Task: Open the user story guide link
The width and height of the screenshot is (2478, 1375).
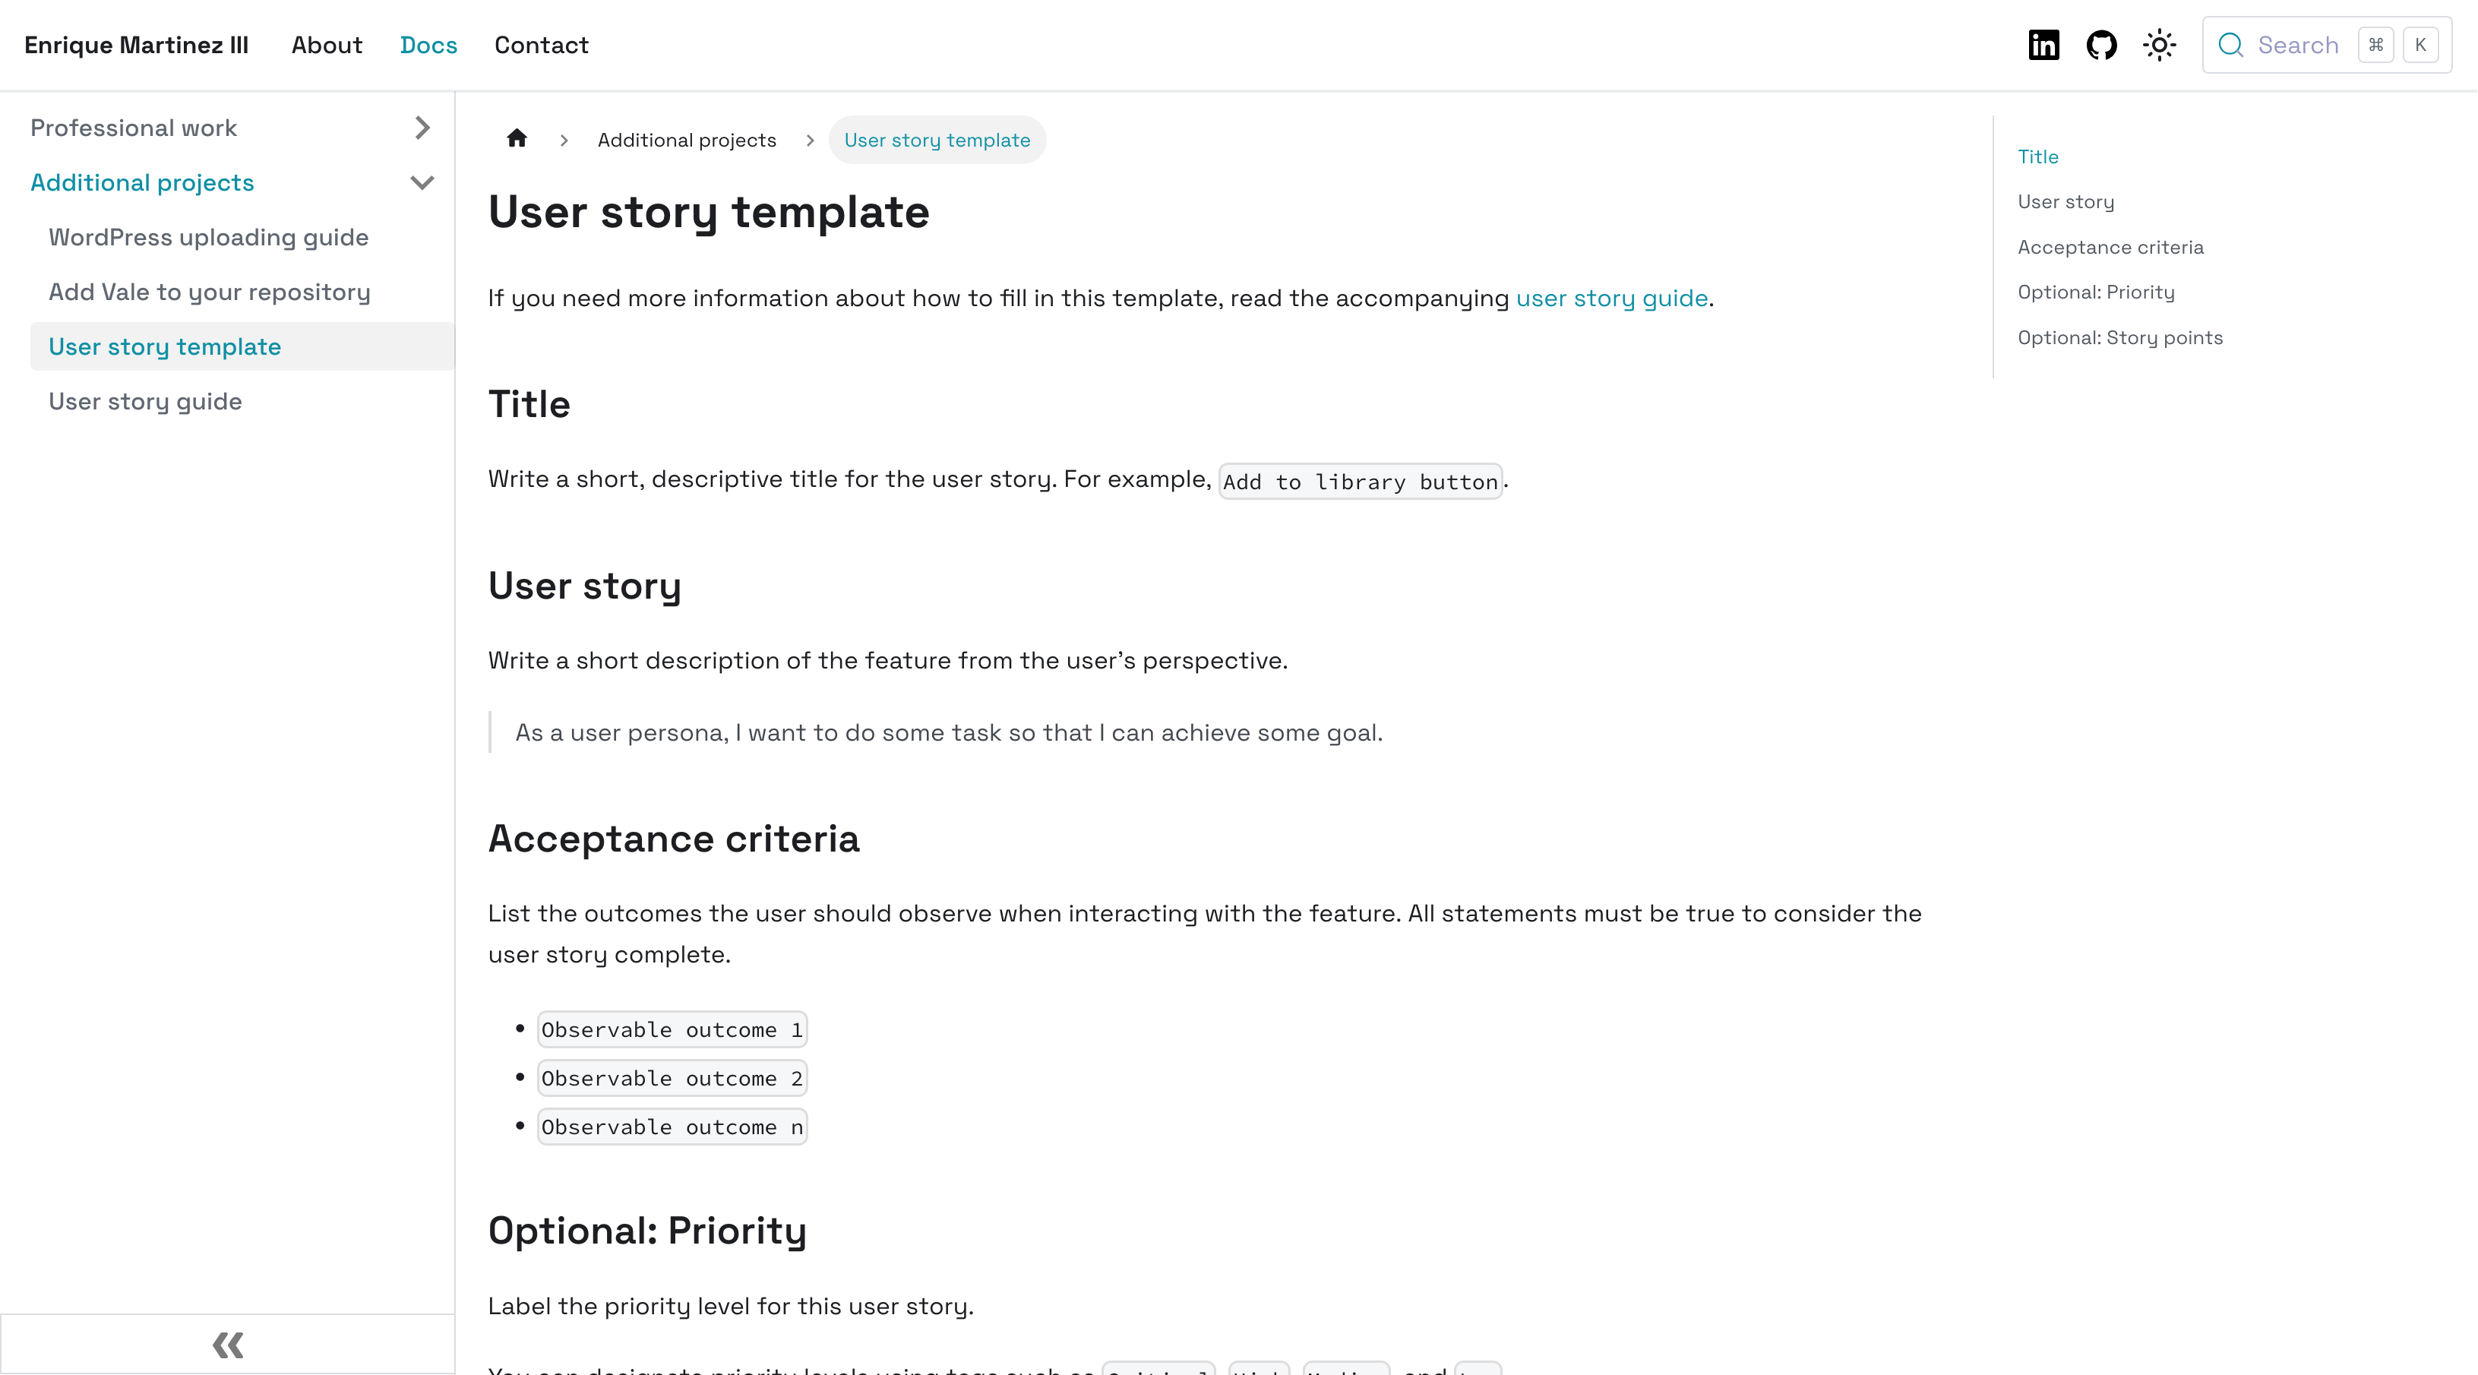Action: (x=1611, y=299)
